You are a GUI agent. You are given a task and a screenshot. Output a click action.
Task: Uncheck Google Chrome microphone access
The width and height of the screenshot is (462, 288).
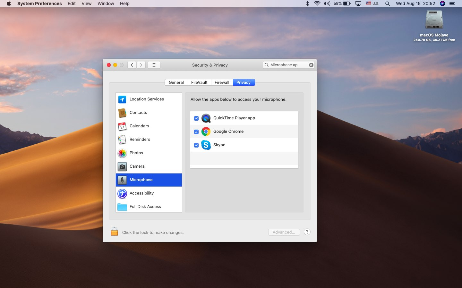pos(196,132)
